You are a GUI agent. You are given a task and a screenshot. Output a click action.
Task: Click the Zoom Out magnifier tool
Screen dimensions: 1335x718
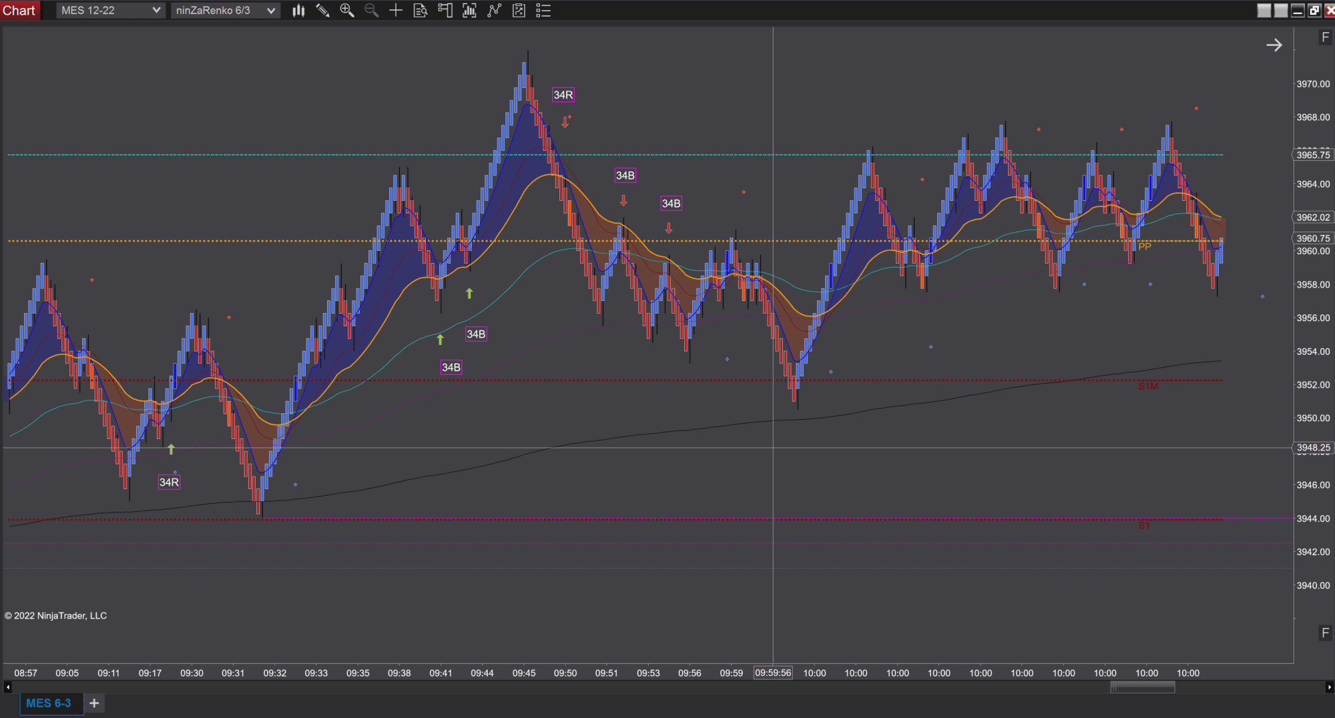[x=371, y=10]
